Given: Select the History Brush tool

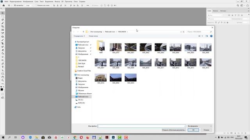Looking at the screenshot, I should [3, 47].
